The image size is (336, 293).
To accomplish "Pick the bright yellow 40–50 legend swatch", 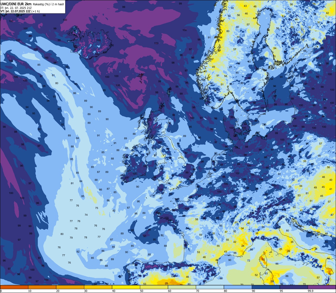I will pos(126,287).
